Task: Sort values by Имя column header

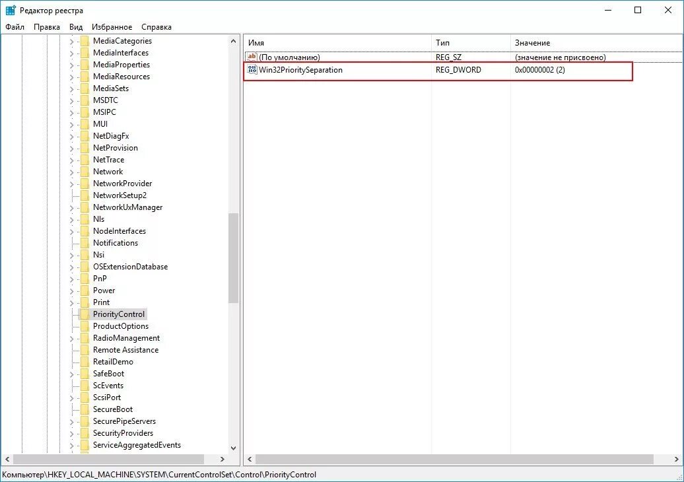Action: click(337, 43)
